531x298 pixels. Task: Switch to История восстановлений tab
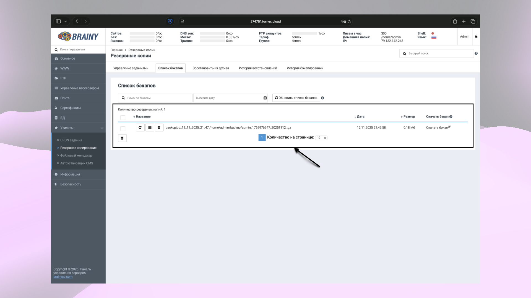coord(258,68)
